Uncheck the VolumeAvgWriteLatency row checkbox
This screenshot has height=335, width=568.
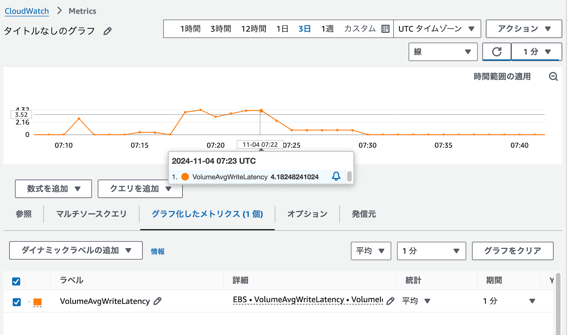coord(17,302)
